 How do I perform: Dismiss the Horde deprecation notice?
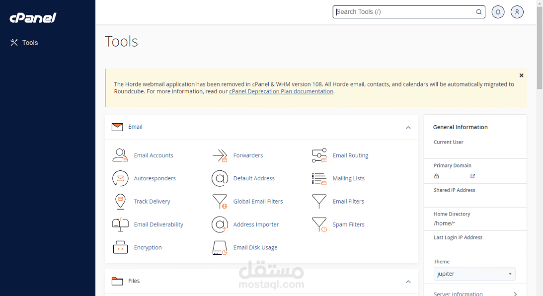(x=521, y=75)
